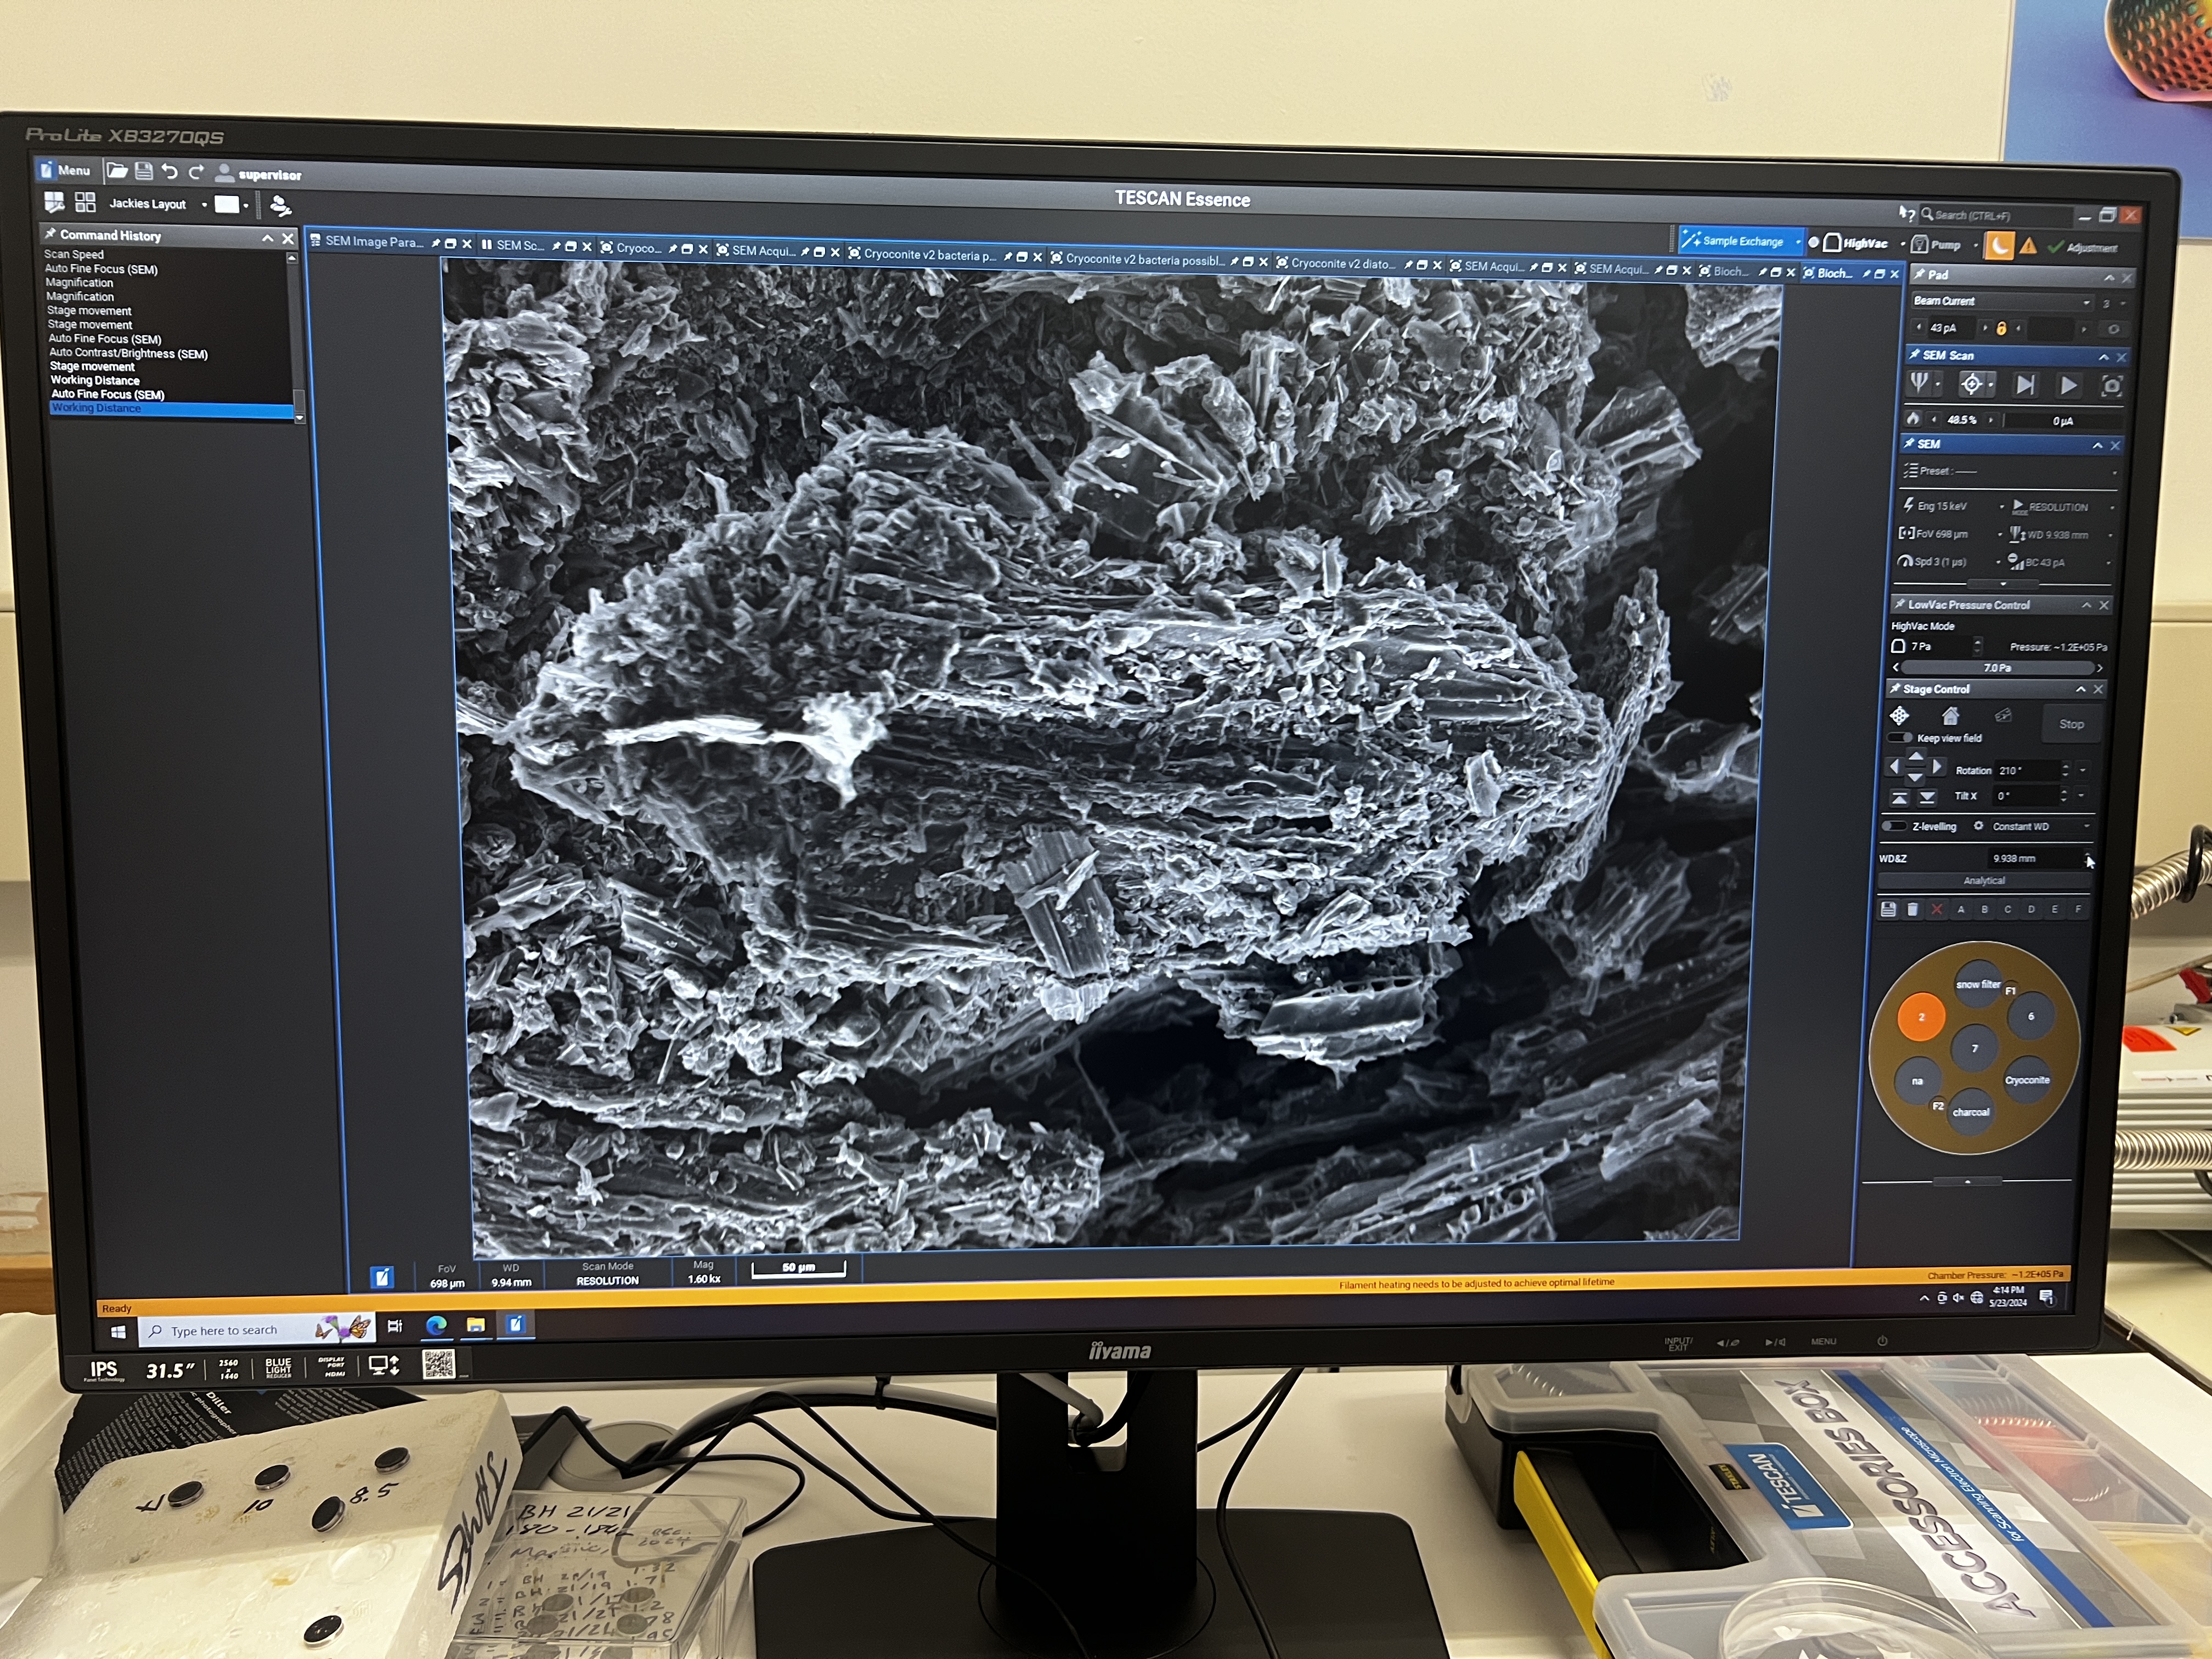Click the Stop stage button
The width and height of the screenshot is (2212, 1659).
coord(2071,724)
